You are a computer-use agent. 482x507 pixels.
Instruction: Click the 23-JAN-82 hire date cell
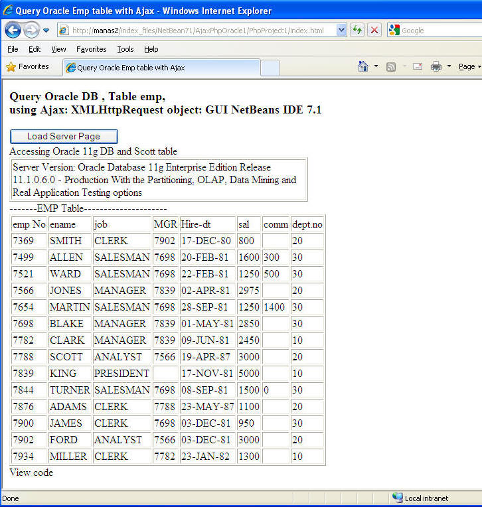[x=208, y=457]
